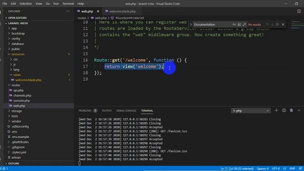Expand the replace field toggle arrow

point(191,24)
